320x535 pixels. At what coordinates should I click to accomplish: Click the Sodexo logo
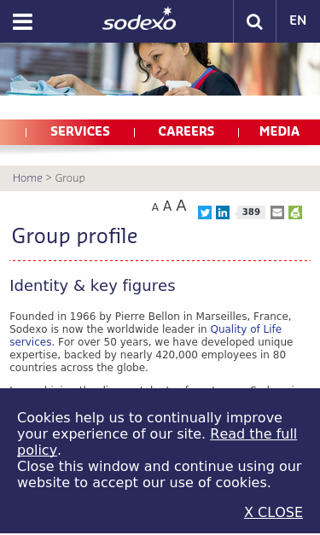tap(139, 19)
